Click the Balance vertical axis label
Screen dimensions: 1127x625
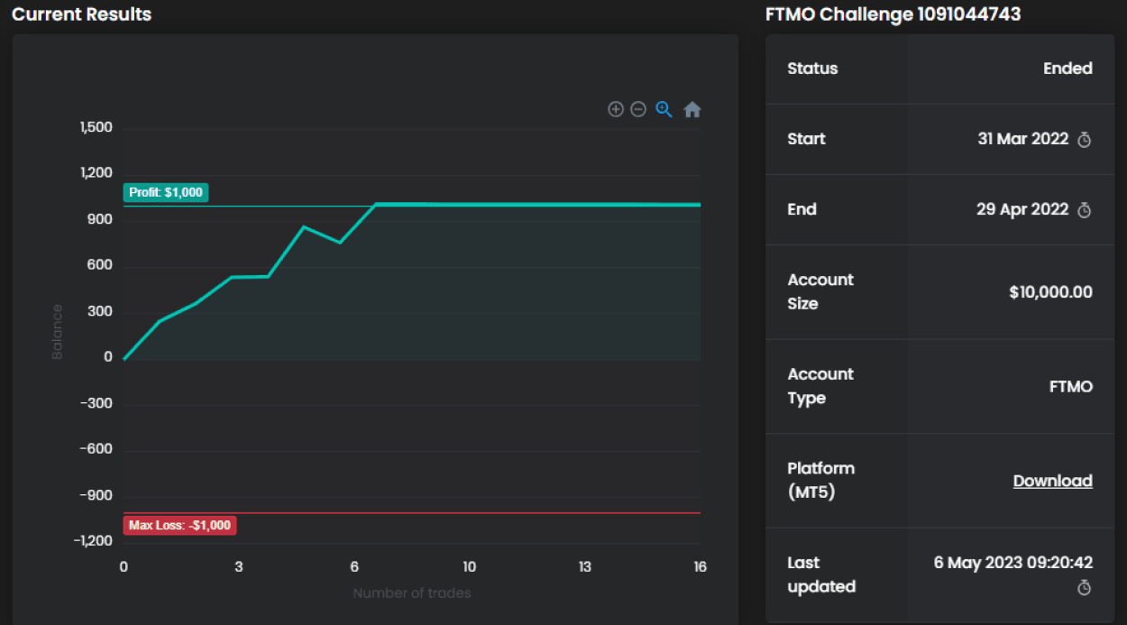(x=58, y=332)
